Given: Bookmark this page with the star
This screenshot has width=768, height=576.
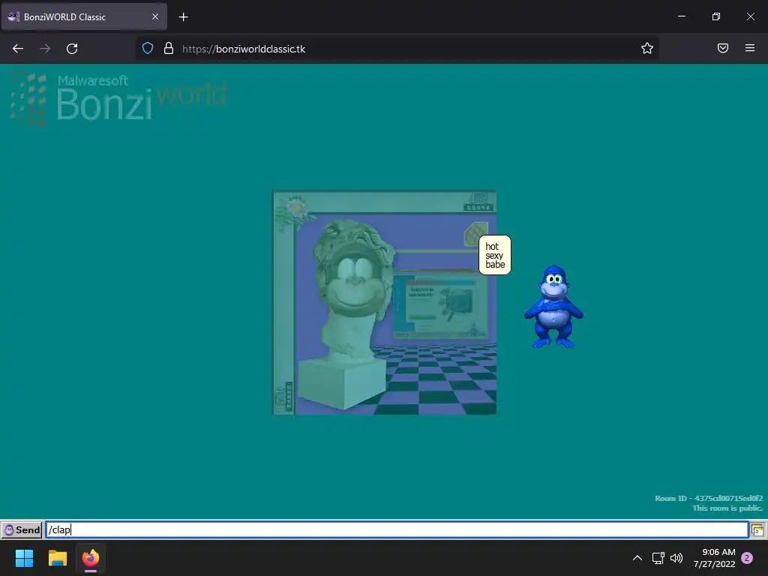Looking at the screenshot, I should (x=647, y=48).
